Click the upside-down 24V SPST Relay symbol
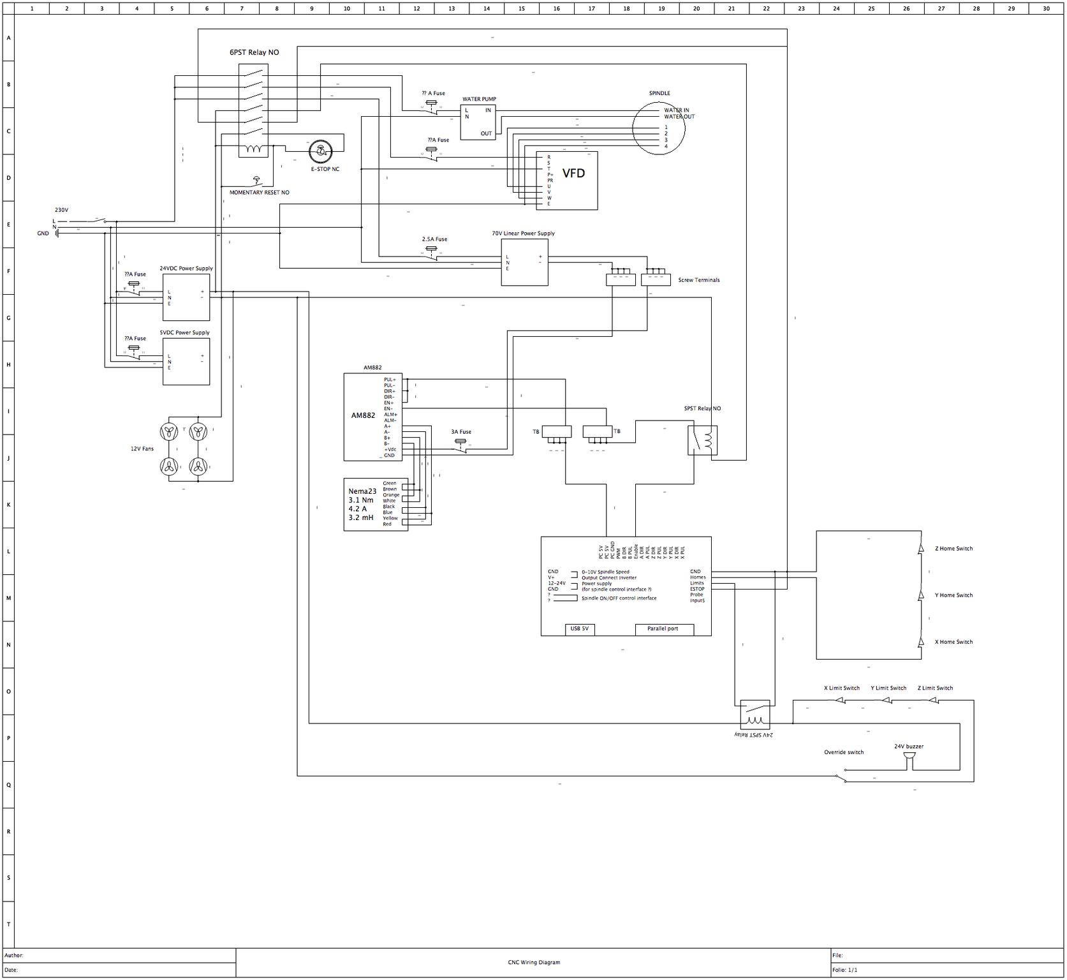 pos(754,715)
